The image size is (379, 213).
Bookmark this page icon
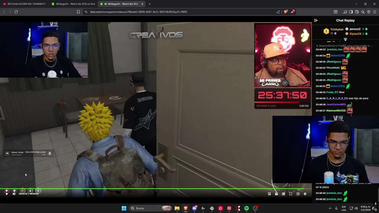point(78,12)
